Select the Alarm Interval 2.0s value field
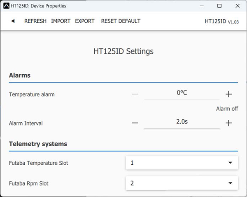 pos(182,122)
